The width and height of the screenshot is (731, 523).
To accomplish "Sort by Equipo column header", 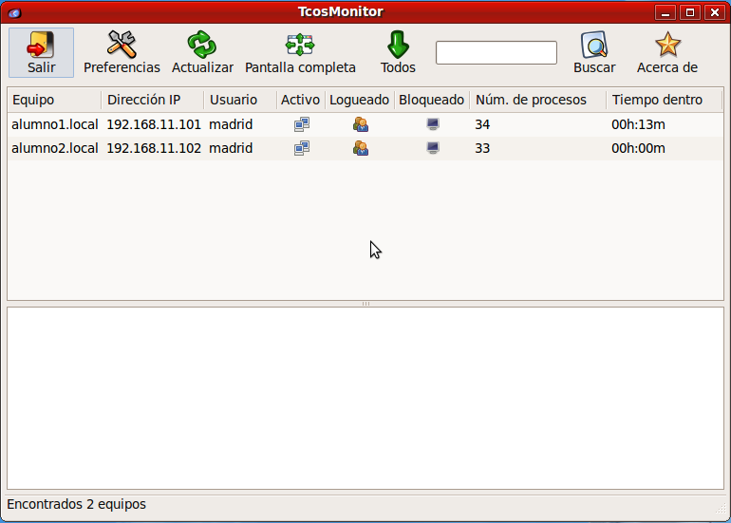I will (x=53, y=100).
